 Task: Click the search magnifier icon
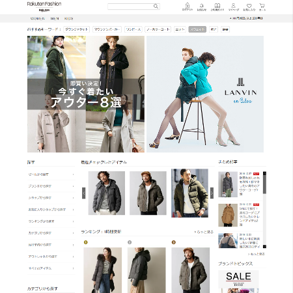pyautogui.click(x=156, y=7)
